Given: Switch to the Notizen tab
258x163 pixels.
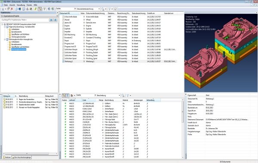Looking at the screenshot, I should pyautogui.click(x=7, y=157).
